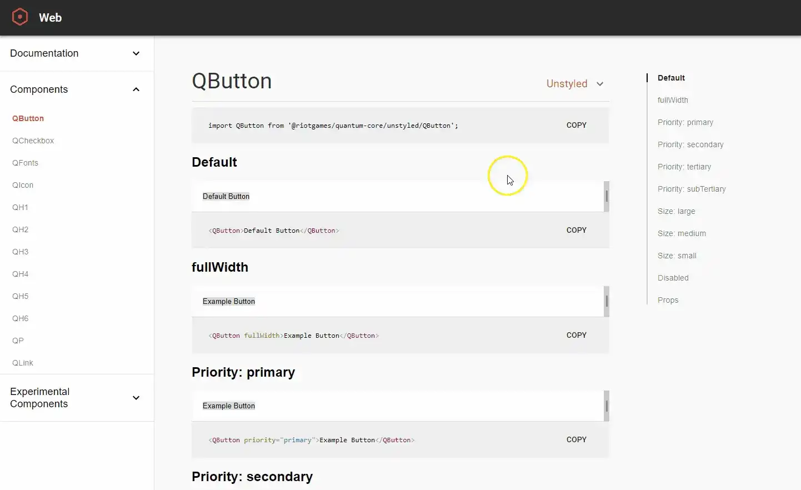Expand the Experimental Components section
This screenshot has width=801, height=490.
pyautogui.click(x=77, y=398)
